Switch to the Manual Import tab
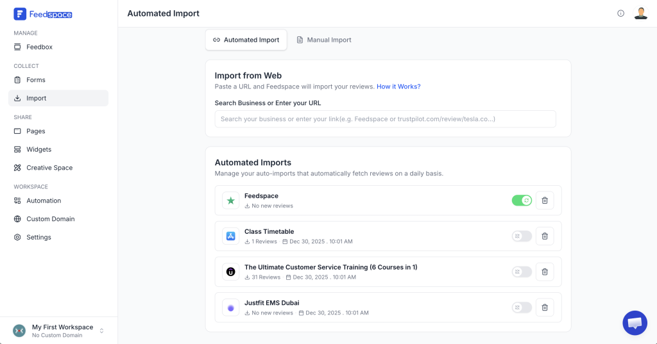Screen dimensions: 657x344 click(323, 40)
